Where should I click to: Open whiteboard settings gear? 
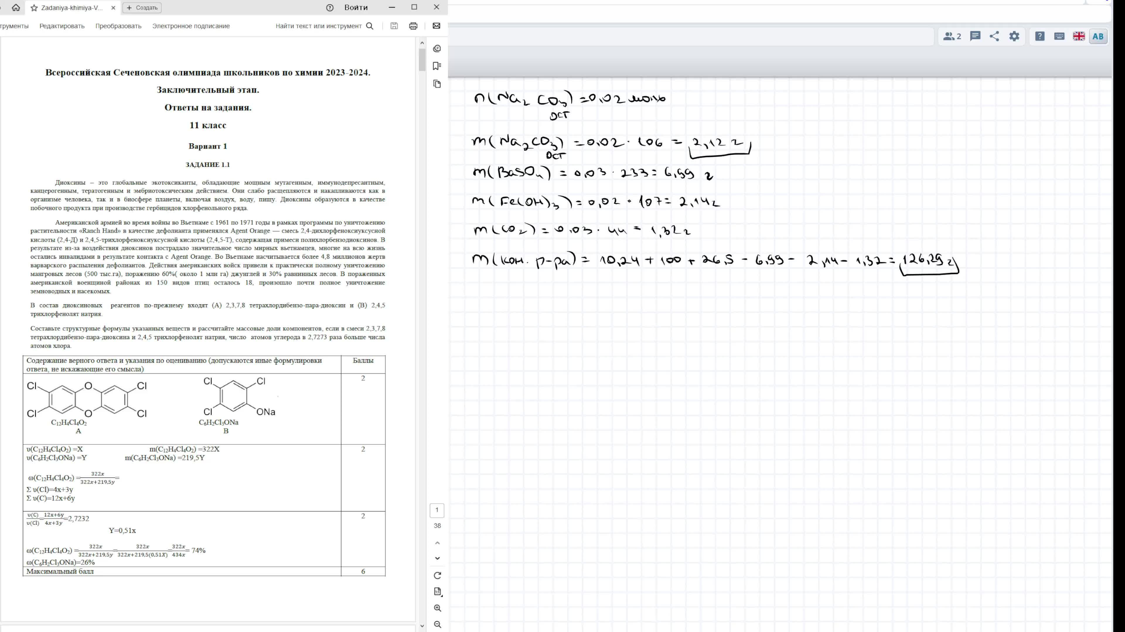point(1014,36)
